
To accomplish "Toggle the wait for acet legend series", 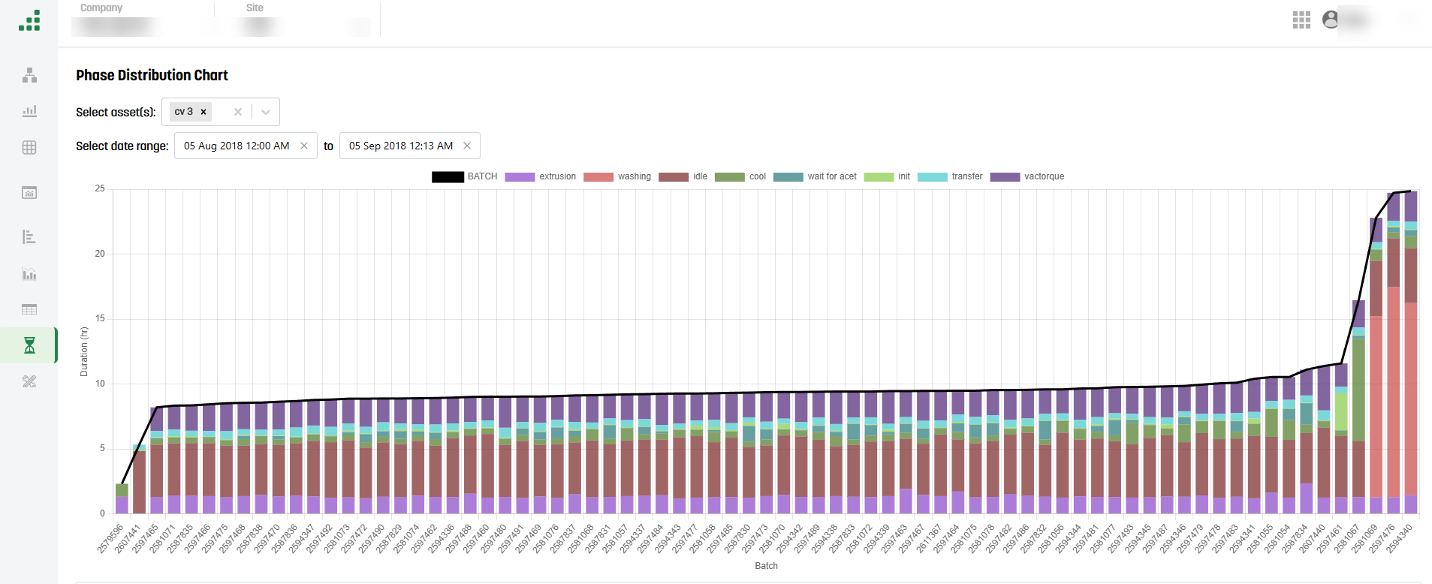I will coord(815,176).
